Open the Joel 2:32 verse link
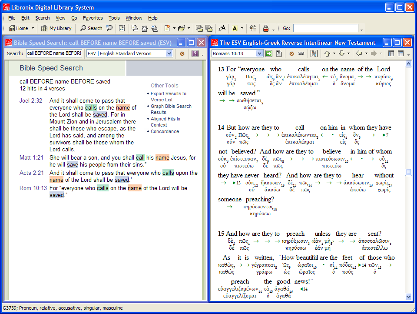The image size is (417, 314). [x=31, y=100]
